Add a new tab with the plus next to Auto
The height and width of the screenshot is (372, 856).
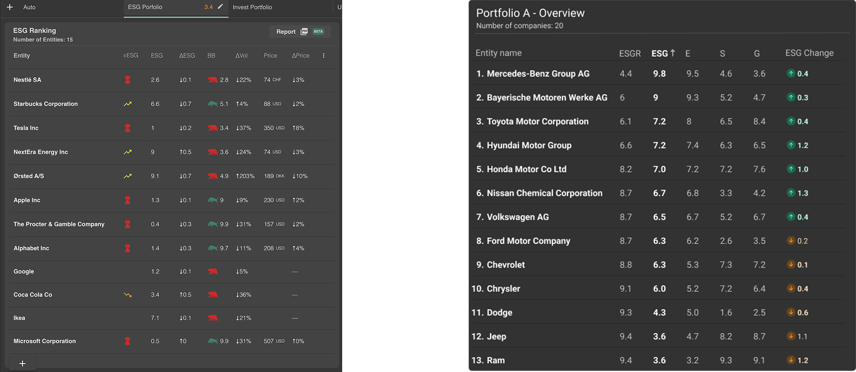click(x=9, y=7)
